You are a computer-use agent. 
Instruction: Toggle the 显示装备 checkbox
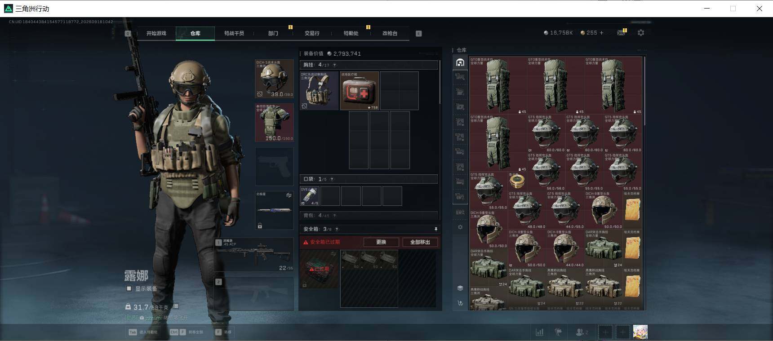click(x=129, y=288)
